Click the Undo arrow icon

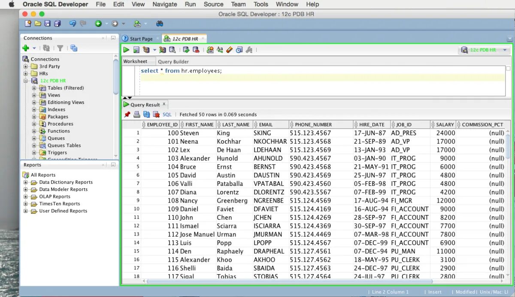point(73,24)
